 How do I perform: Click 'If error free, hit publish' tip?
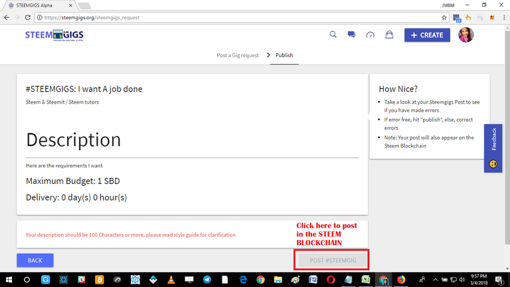(428, 124)
